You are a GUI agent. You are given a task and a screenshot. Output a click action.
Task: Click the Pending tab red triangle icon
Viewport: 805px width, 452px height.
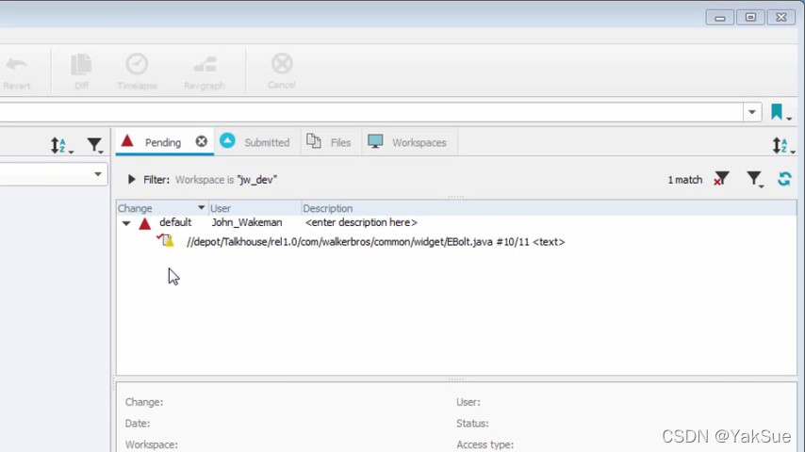click(127, 140)
